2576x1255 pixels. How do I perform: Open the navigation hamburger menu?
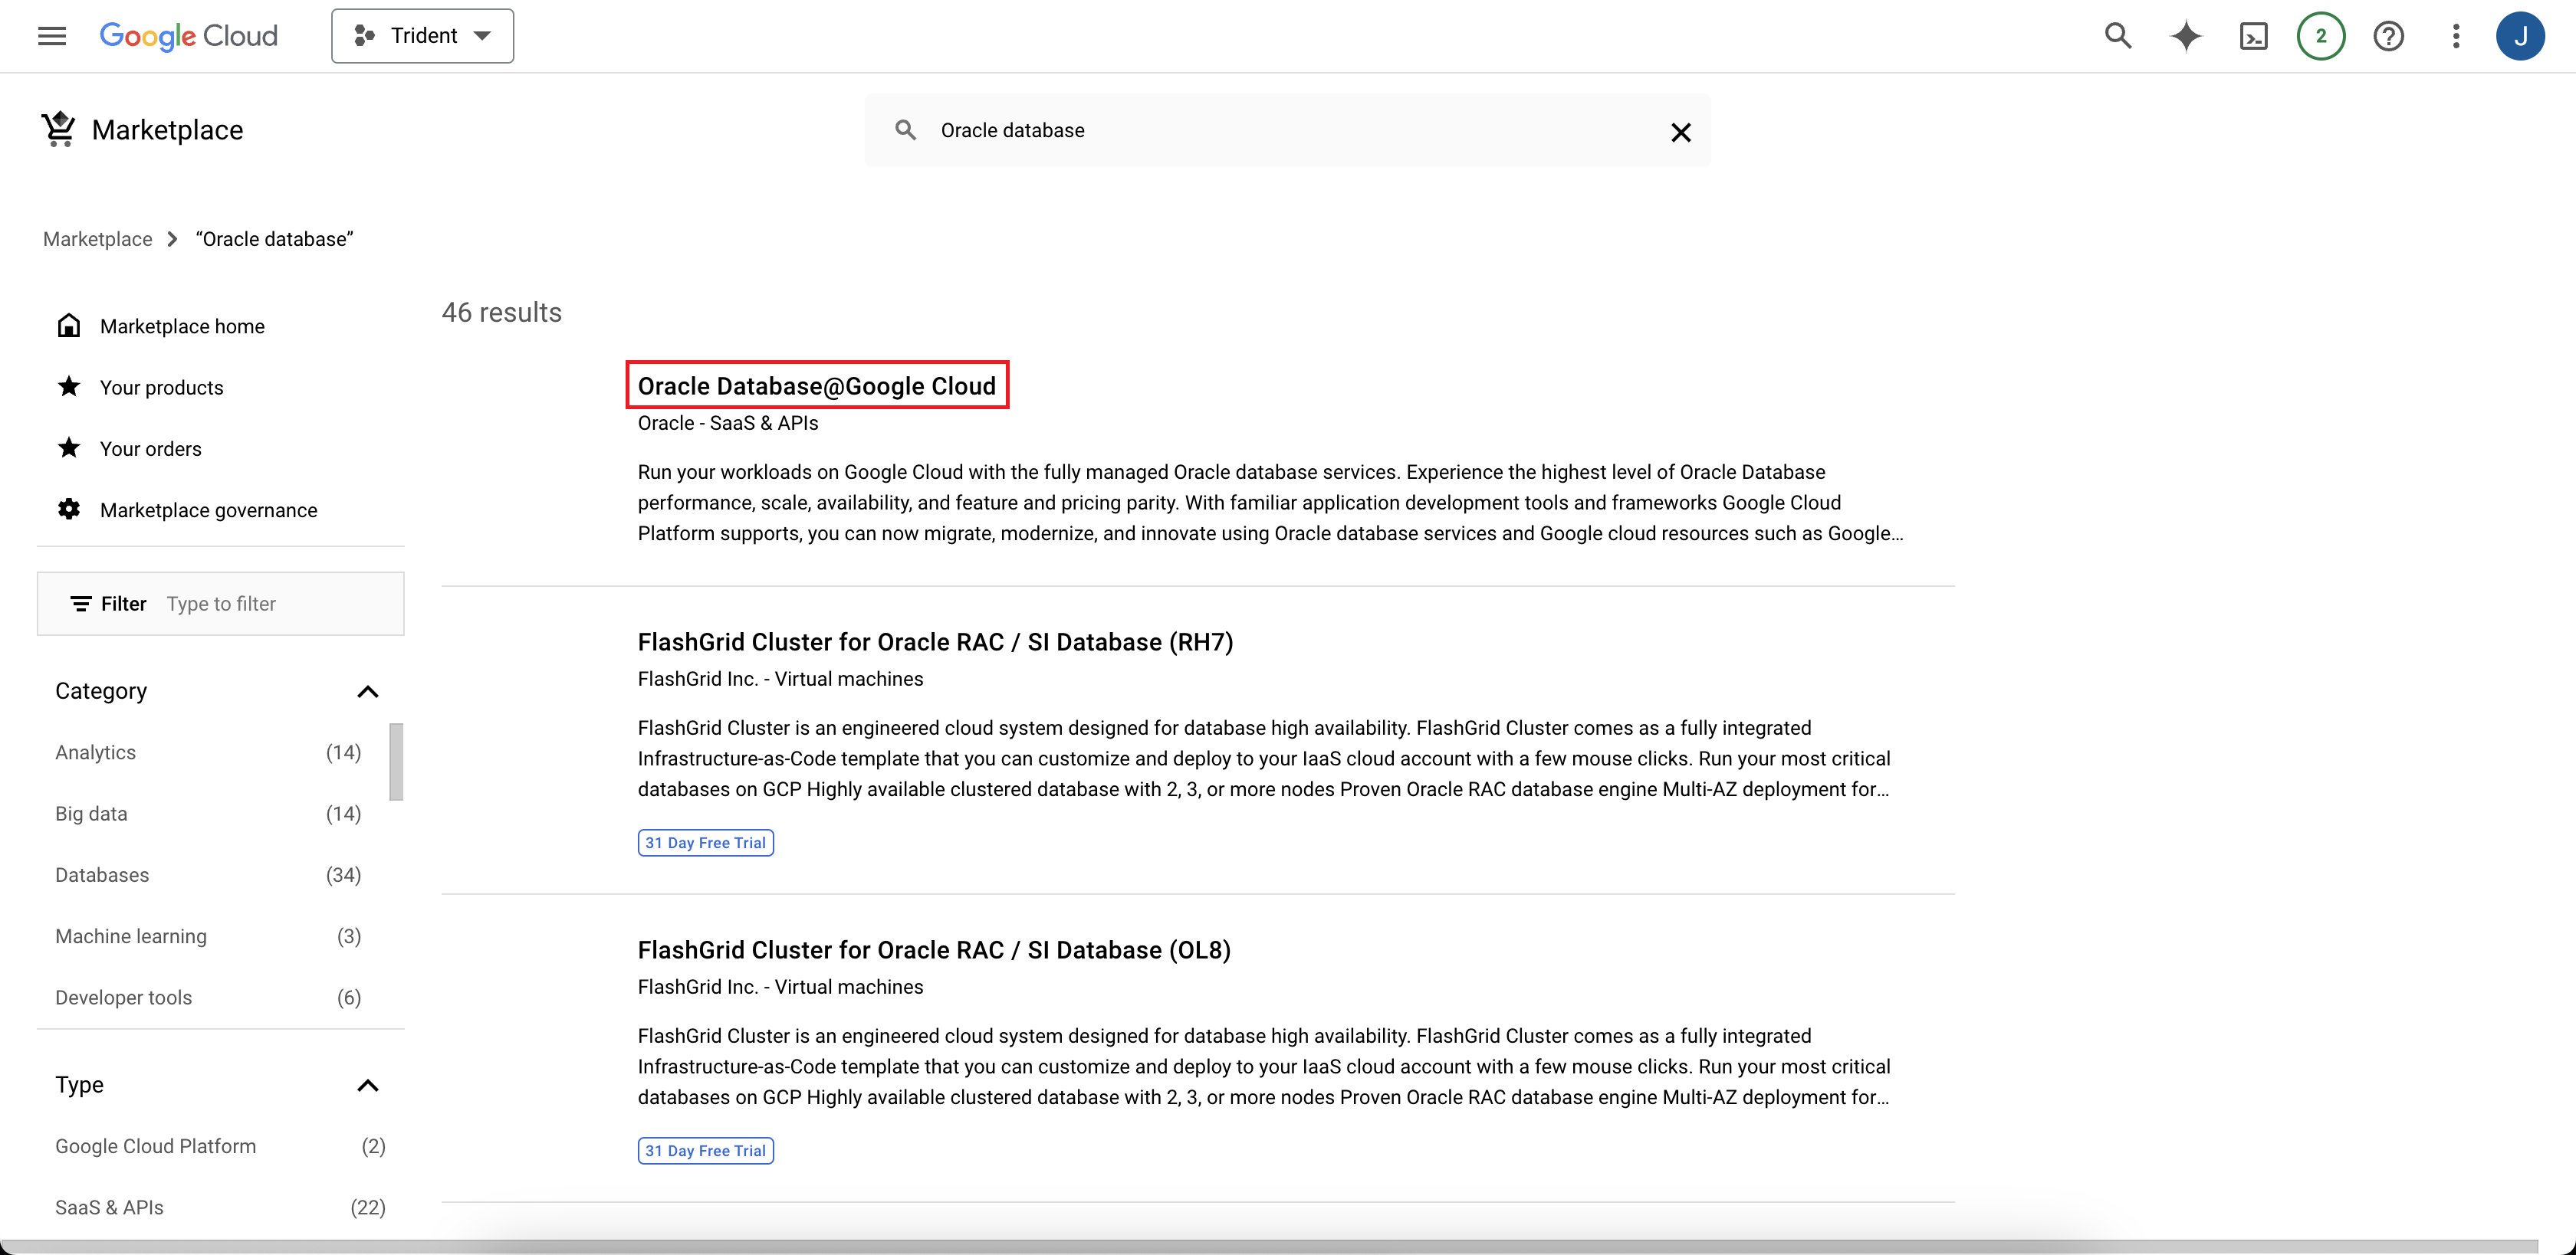(51, 36)
